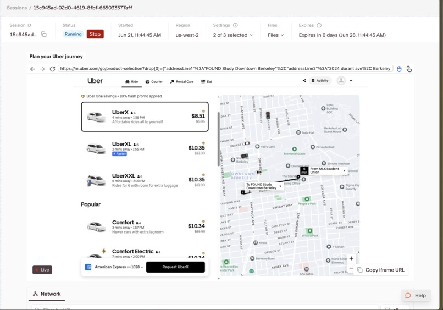Click the Live indicator badge
The width and height of the screenshot is (443, 310).
pyautogui.click(x=42, y=270)
